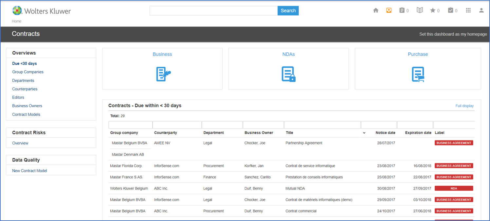Click the Search button

click(288, 11)
